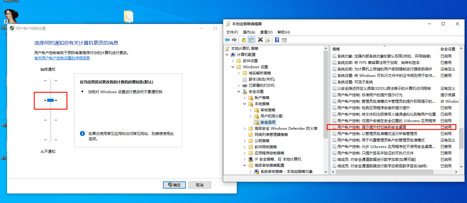
Task: Select the 本地策略 tree item
Action: click(x=262, y=104)
